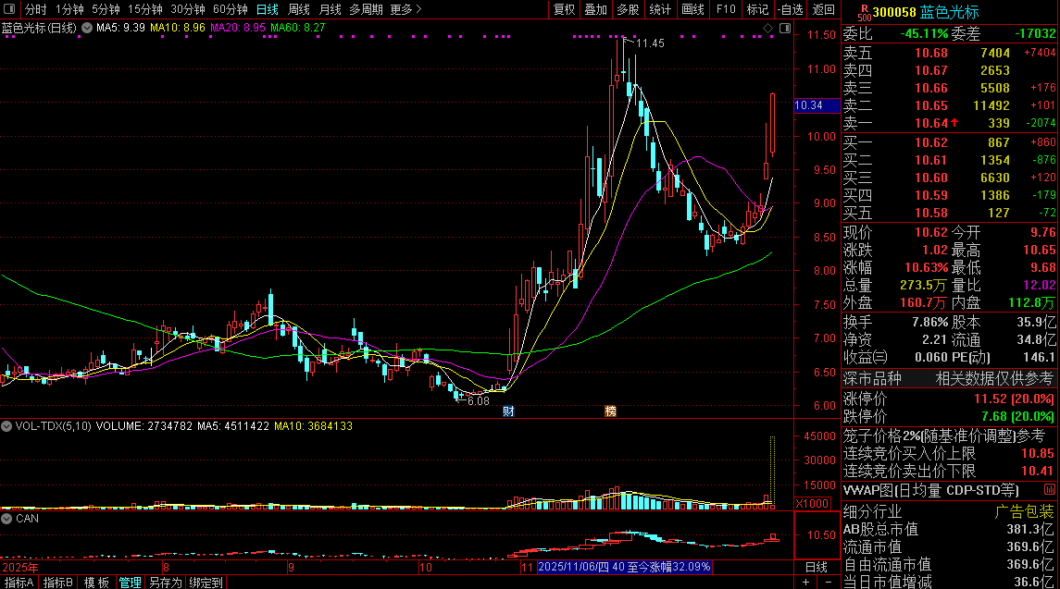1060x589 pixels.
Task: Click stock title 300058 蓝色光标
Action: 926,12
